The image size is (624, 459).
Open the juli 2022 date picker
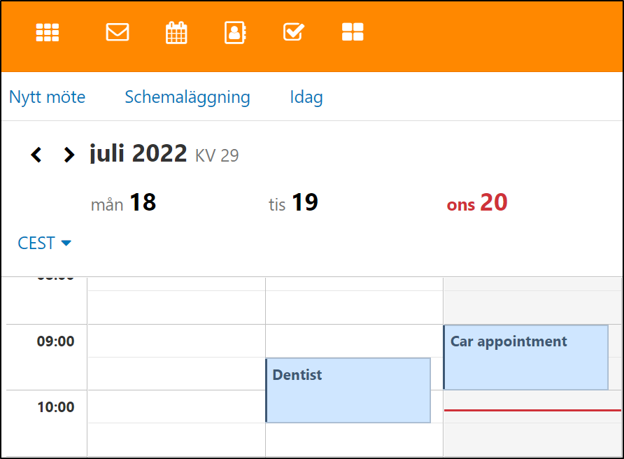[139, 153]
